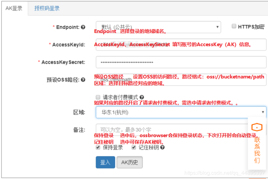Screen dimensions: 268x179
Task: Click the orange hexagon contact icon
Action: [x=257, y=127]
